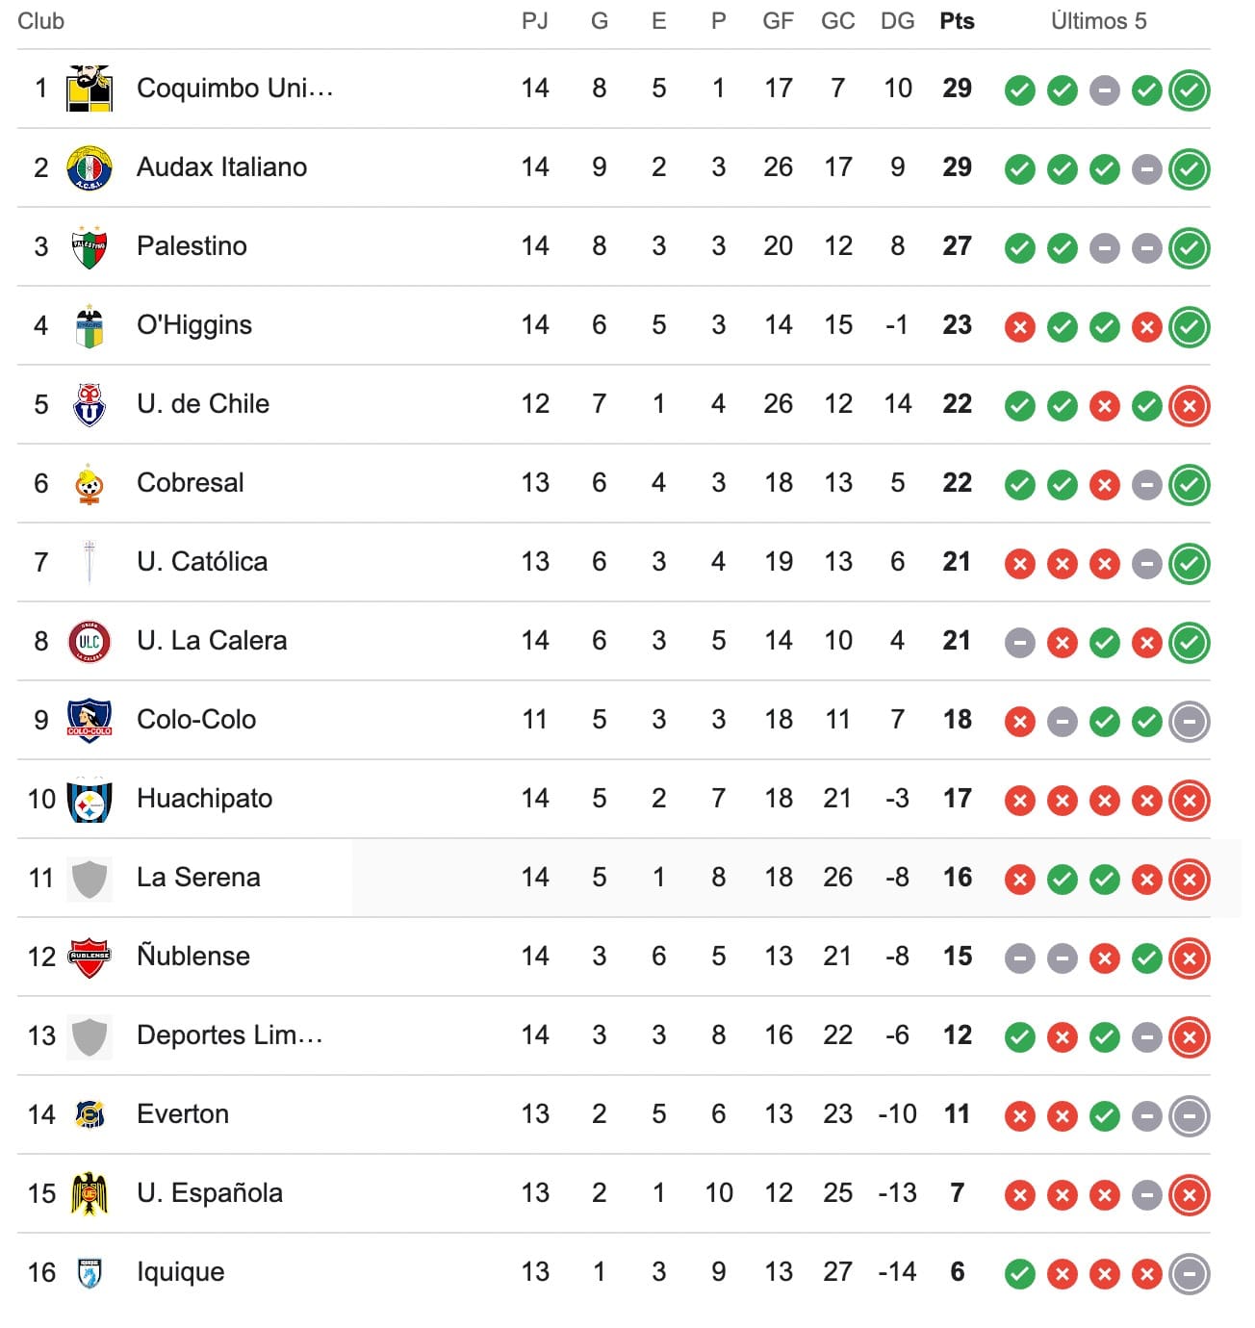Click the Audax Italiano club crest
Screen dimensions: 1255x1328
click(x=90, y=167)
